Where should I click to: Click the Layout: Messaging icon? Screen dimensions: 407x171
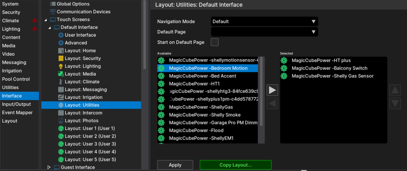(61, 90)
